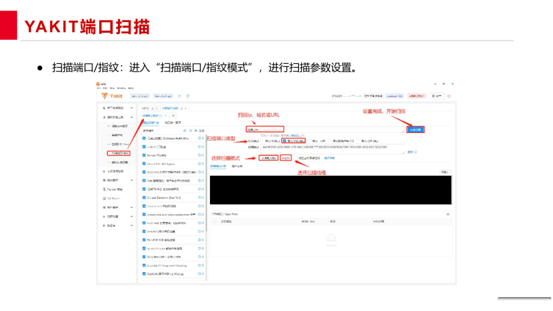Toggle the red-boxed checked port type checkbox
Image resolution: width=553 pixels, height=311 pixels.
tap(284, 141)
